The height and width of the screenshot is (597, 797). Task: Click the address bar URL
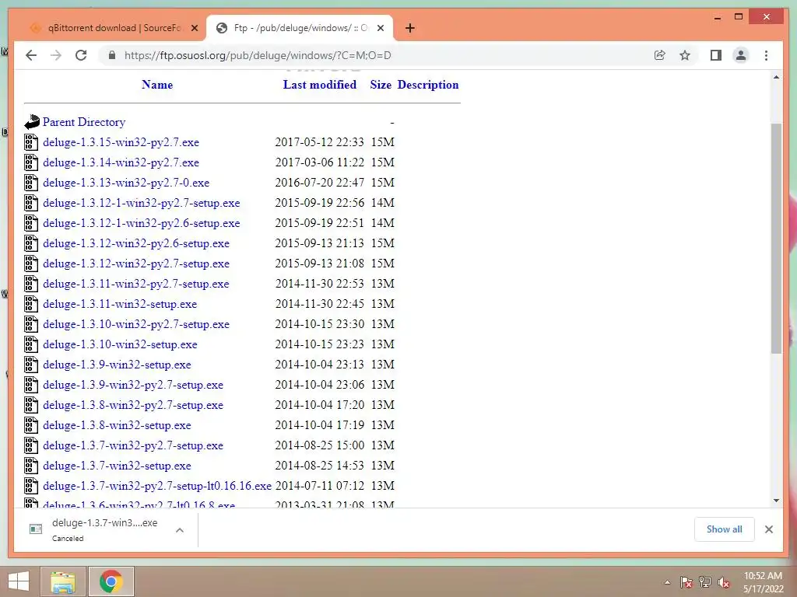258,55
